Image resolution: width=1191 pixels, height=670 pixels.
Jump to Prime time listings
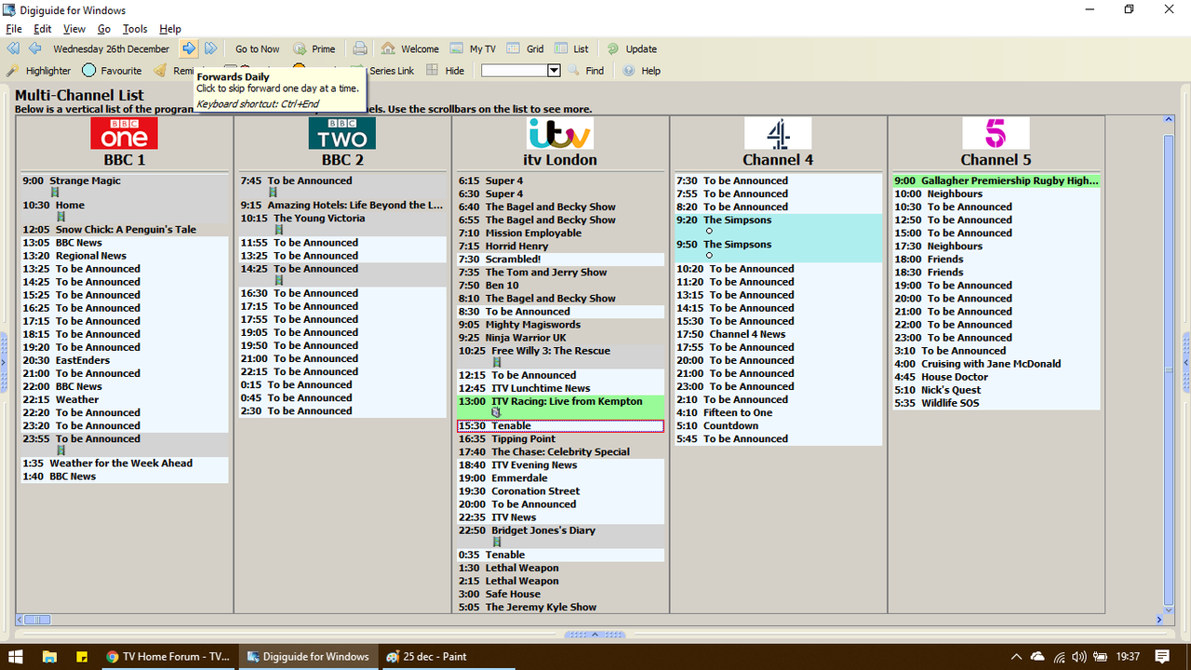[314, 49]
